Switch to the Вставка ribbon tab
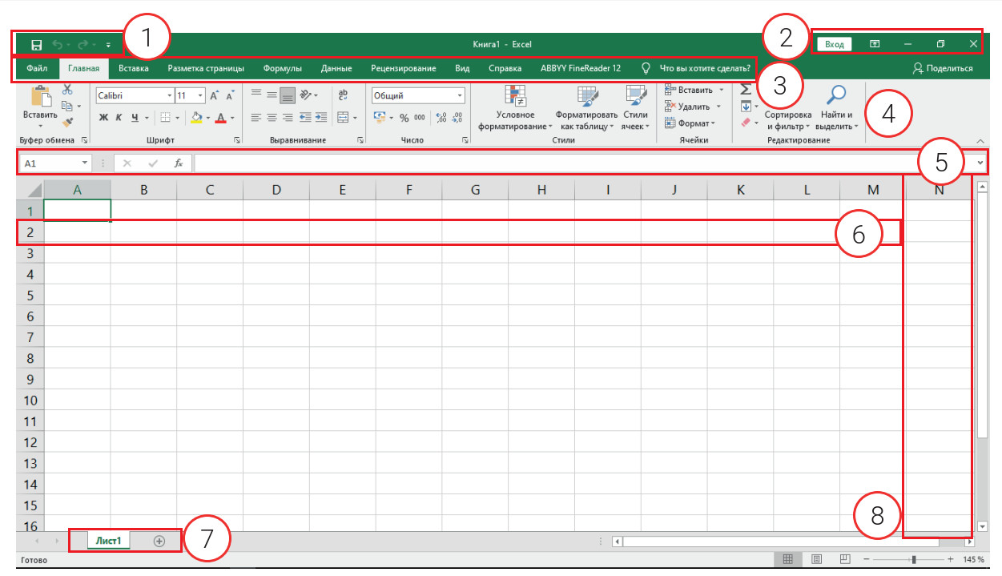1002x576 pixels. [x=133, y=68]
